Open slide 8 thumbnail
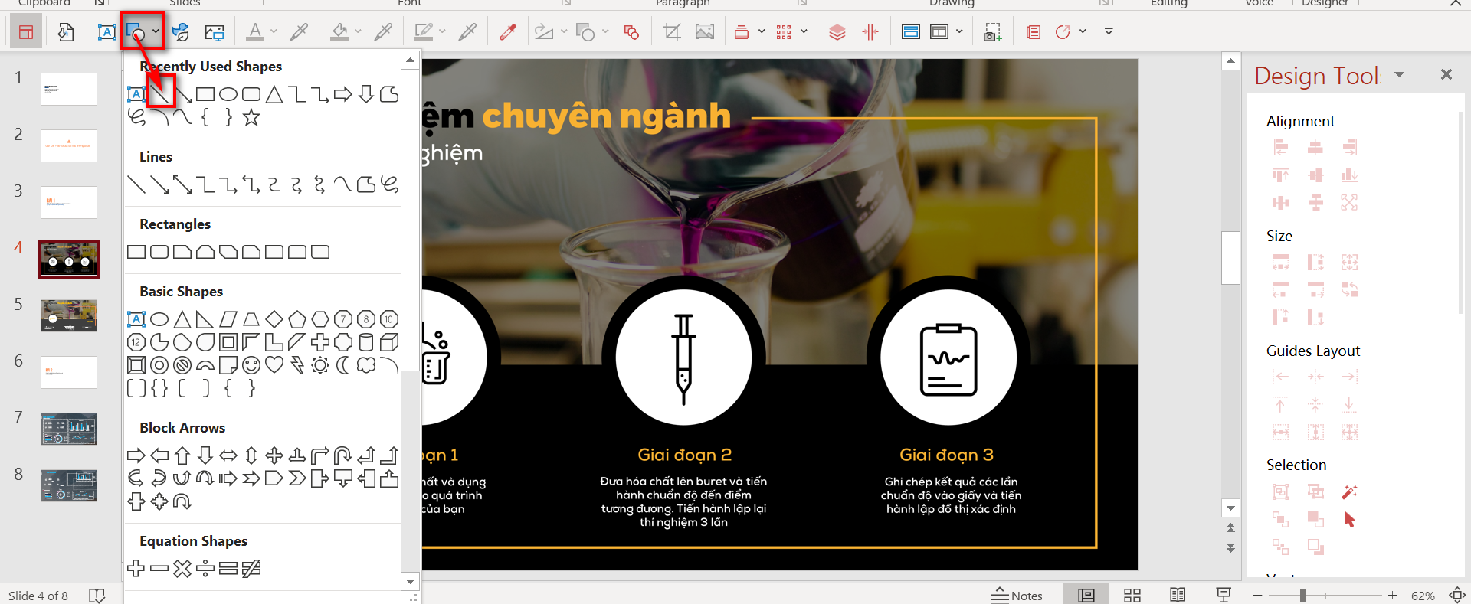1471x604 pixels. 69,485
